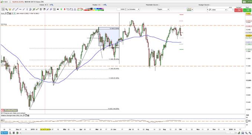Click the DAX instrument title
Viewport: 252px width, 135px height.
6,2
